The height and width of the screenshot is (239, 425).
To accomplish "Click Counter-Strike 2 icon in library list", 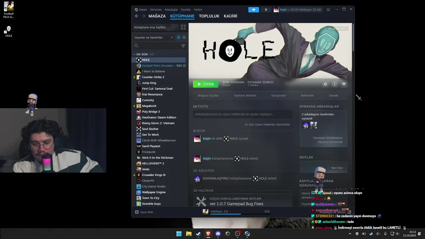I will tap(139, 77).
